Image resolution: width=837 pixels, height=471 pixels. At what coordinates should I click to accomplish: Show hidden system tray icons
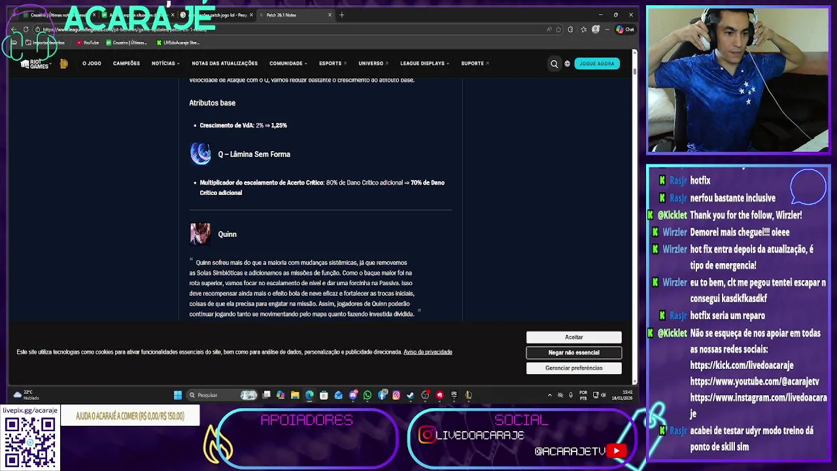tap(550, 394)
